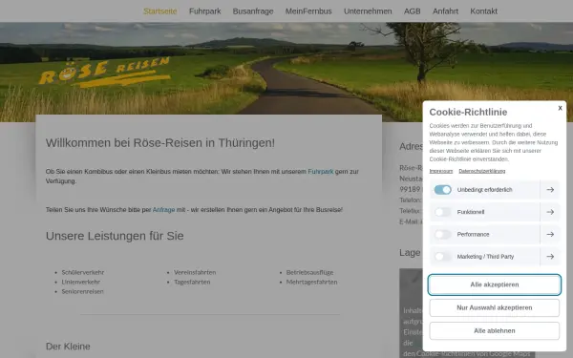Open the AGB menu item
The width and height of the screenshot is (573, 358).
(413, 11)
